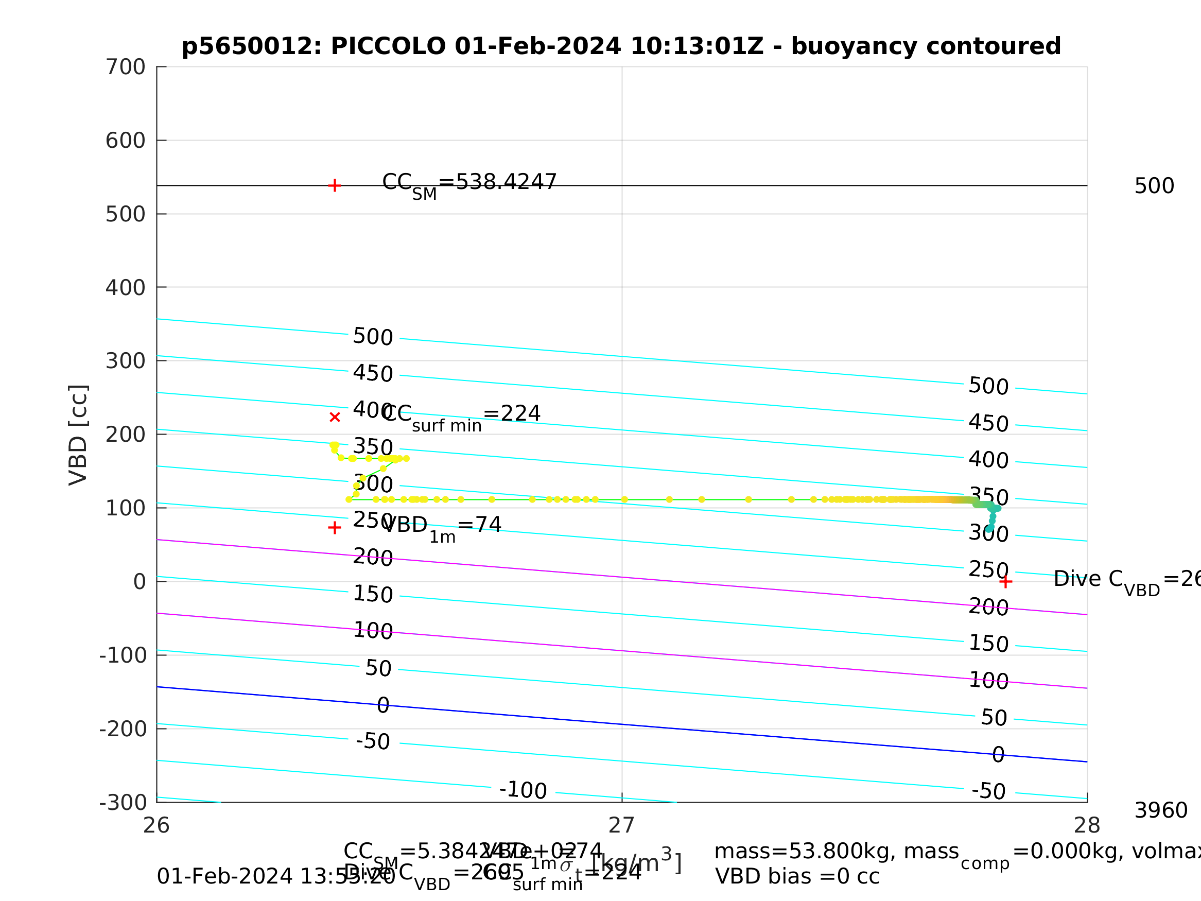This screenshot has height=901, width=1201.
Task: Select the CC SM=538.4247 annotation
Action: pos(469,186)
